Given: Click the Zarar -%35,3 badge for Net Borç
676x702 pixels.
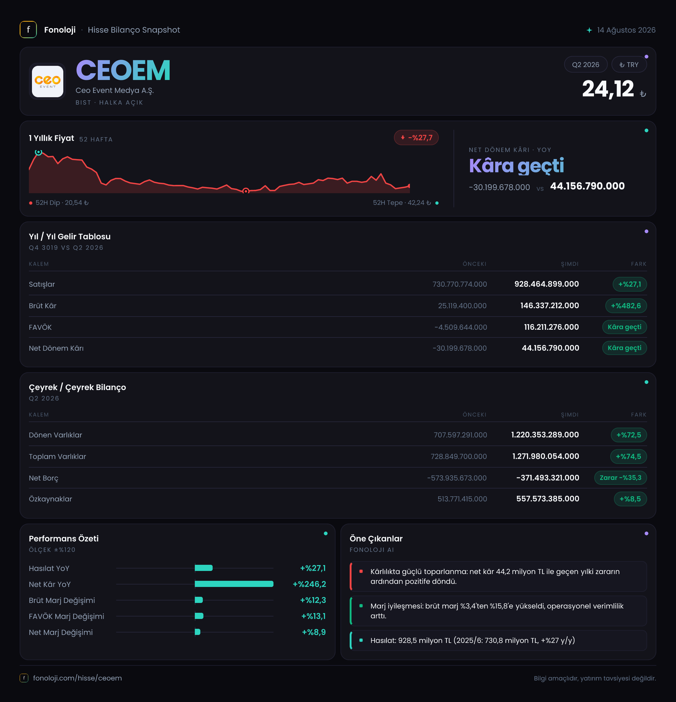Looking at the screenshot, I should (620, 477).
